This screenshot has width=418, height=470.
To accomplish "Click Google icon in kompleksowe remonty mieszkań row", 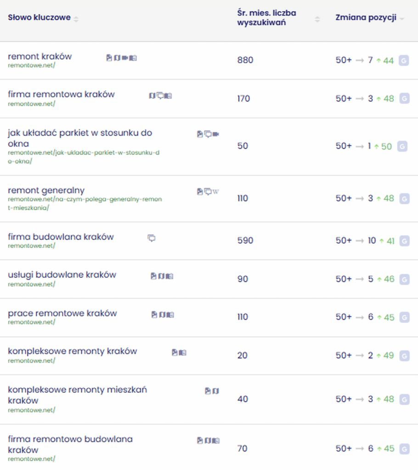I will pyautogui.click(x=404, y=400).
